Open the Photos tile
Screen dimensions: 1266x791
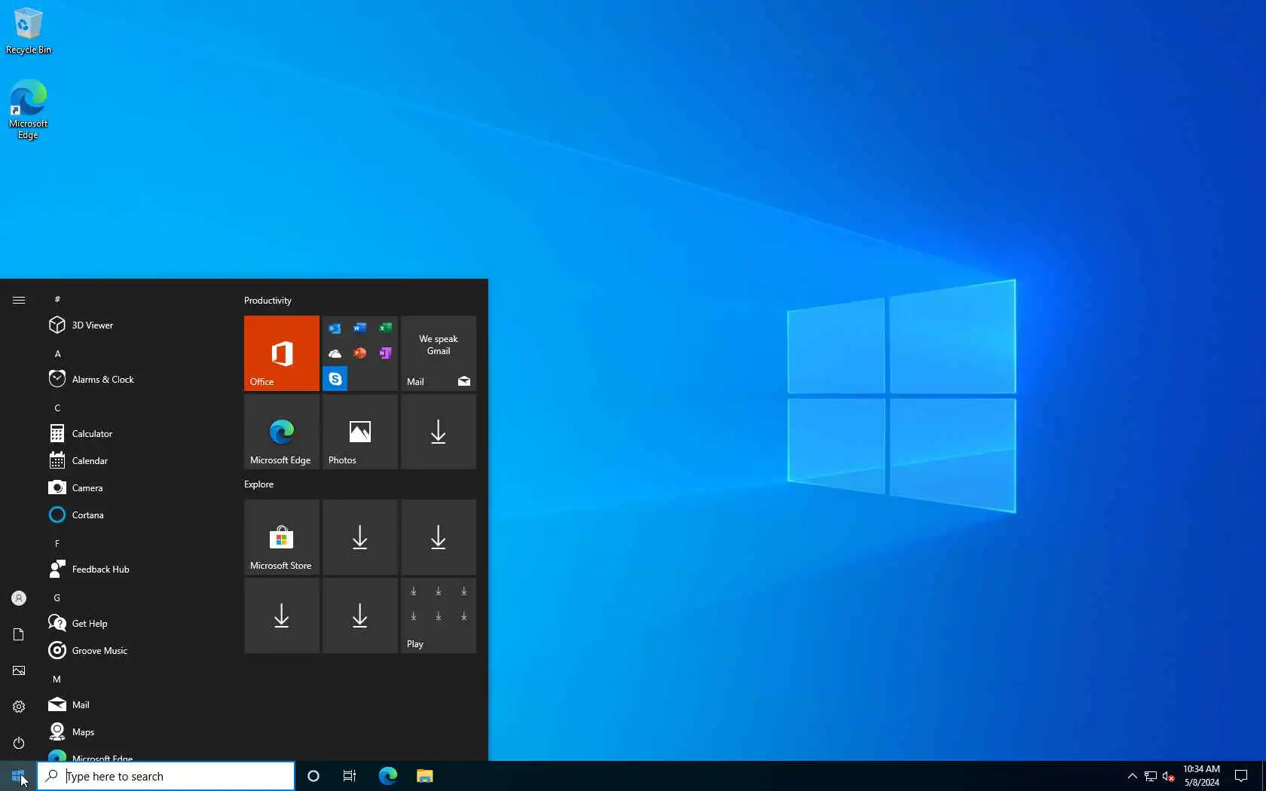pos(360,432)
